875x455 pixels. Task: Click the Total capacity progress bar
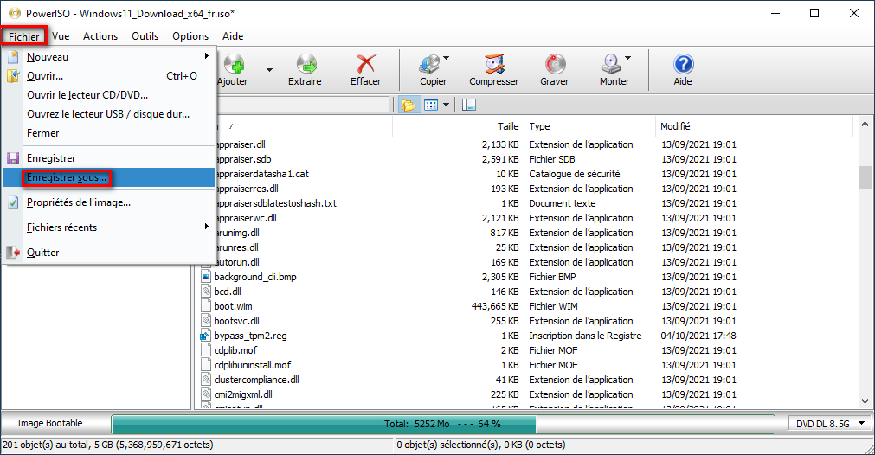441,424
